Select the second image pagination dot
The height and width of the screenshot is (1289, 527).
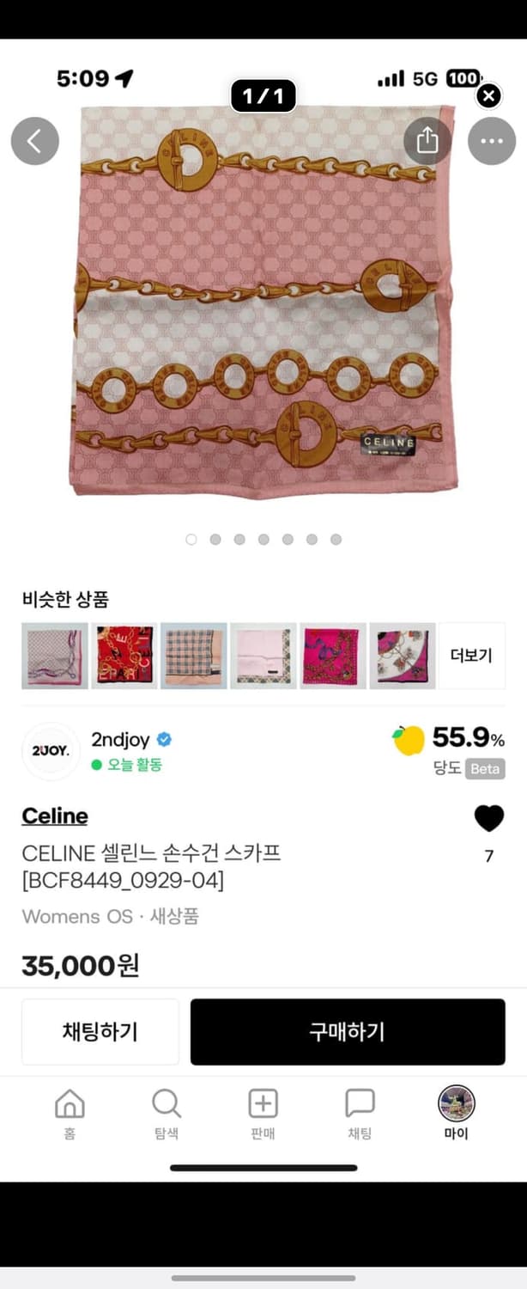(x=215, y=540)
